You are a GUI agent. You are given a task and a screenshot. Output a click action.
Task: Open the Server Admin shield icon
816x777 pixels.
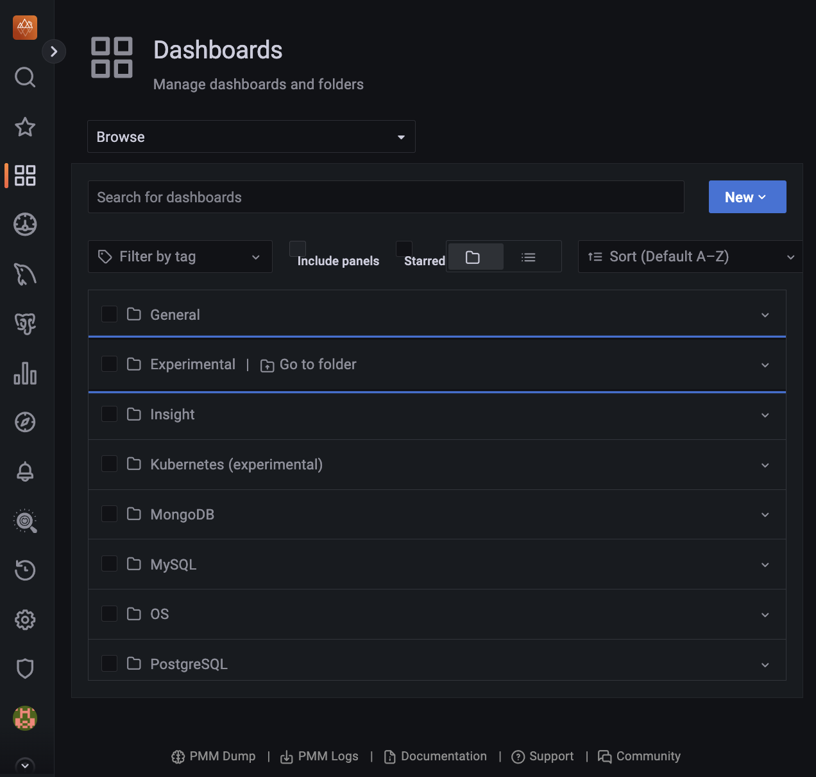[25, 668]
